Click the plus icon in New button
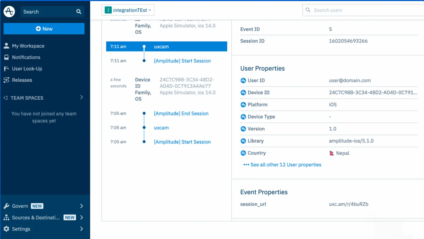This screenshot has height=239, width=424. (38, 29)
